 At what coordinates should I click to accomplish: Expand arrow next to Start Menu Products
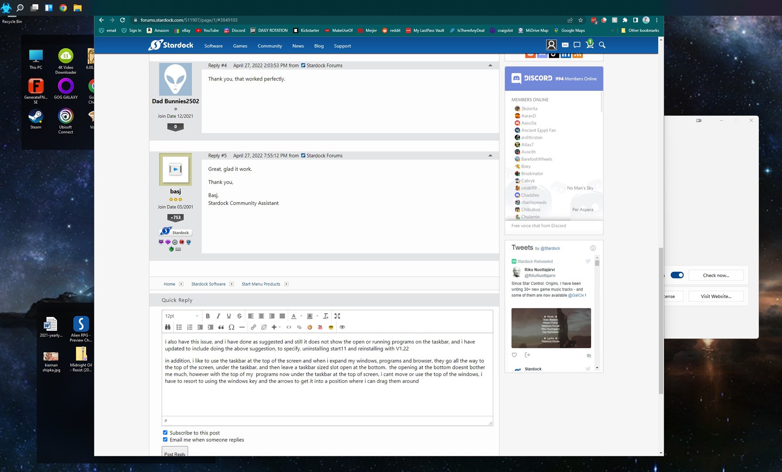286,284
